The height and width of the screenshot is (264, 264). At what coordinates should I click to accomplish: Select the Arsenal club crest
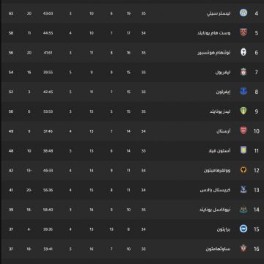243,131
